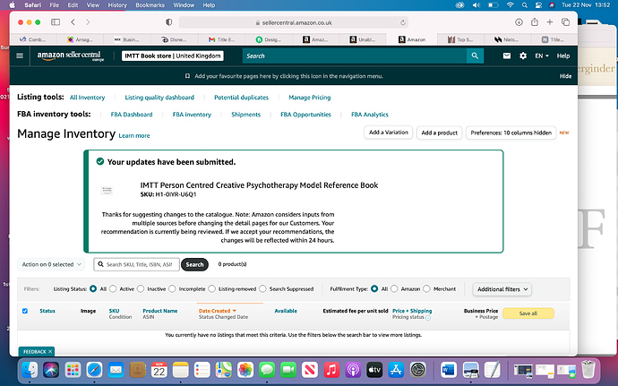Reload the page with refresh icon
This screenshot has height=386, width=618.
pos(403,22)
